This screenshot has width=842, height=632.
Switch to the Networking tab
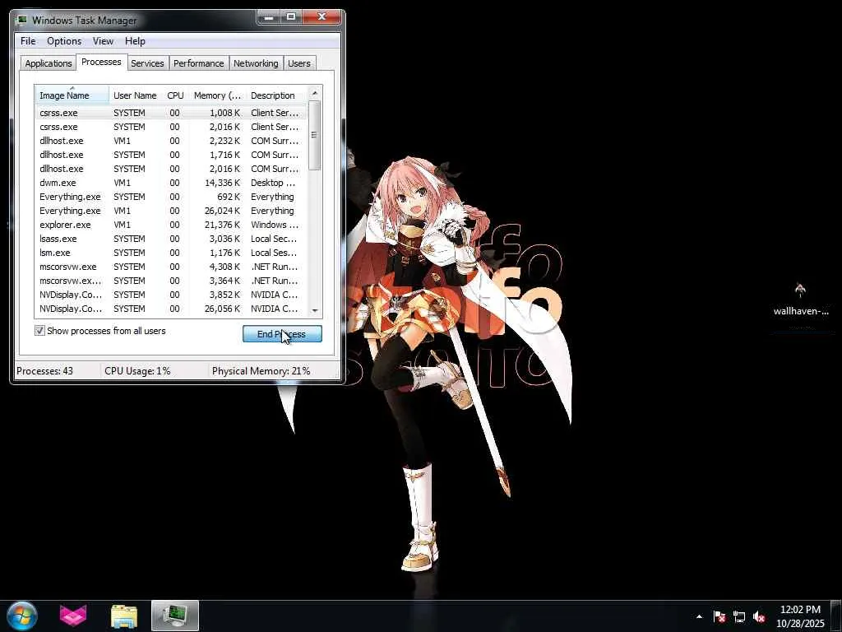click(256, 63)
